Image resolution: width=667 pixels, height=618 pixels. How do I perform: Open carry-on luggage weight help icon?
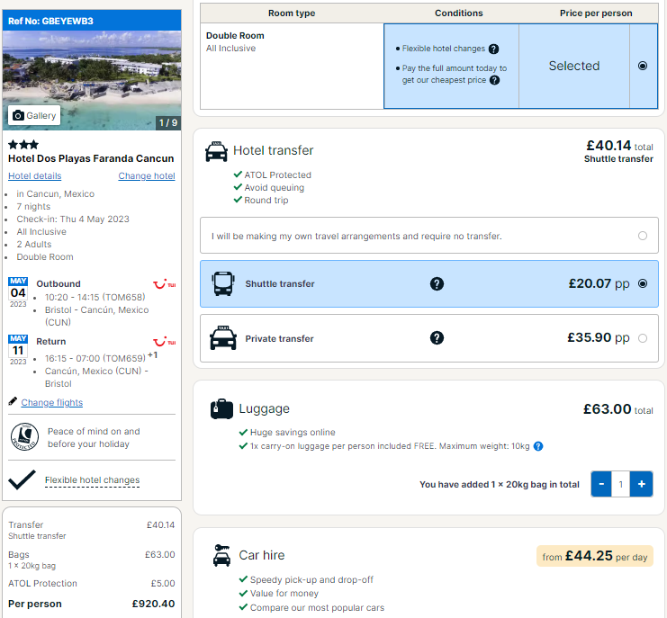click(x=538, y=446)
